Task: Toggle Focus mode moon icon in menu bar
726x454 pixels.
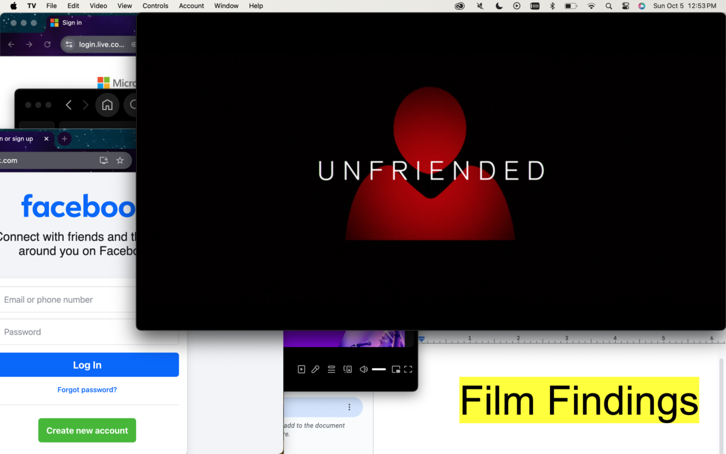Action: [499, 6]
